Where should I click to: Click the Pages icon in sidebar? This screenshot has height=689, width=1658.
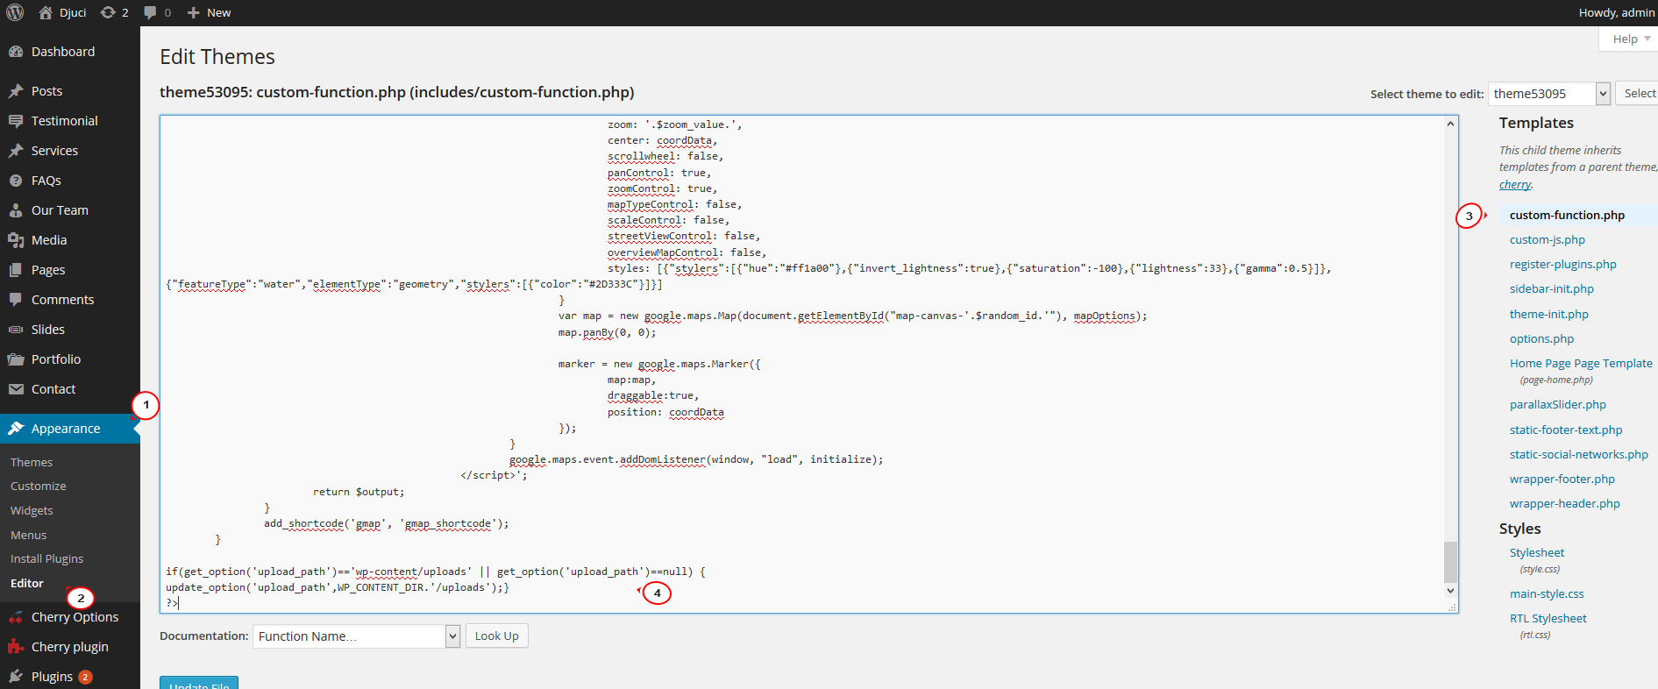click(x=16, y=270)
